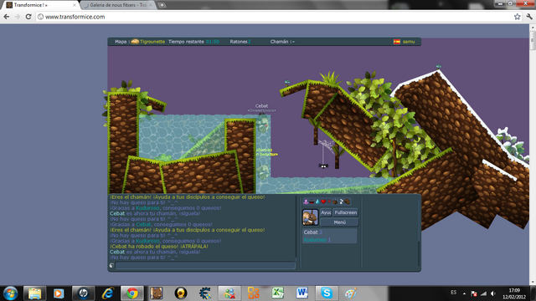Open the Menú button
536x301 pixels.
pos(339,222)
